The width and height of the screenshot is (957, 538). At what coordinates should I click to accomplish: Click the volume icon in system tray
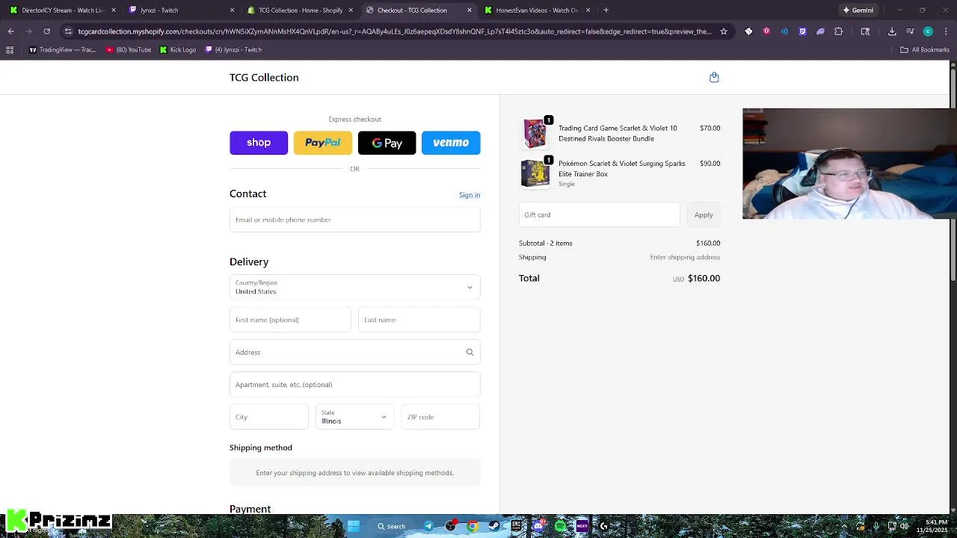coord(904,526)
